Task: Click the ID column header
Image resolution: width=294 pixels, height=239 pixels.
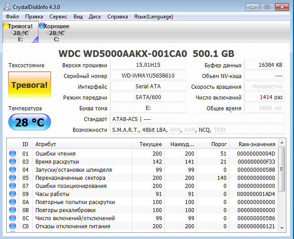Action: [x=25, y=144]
